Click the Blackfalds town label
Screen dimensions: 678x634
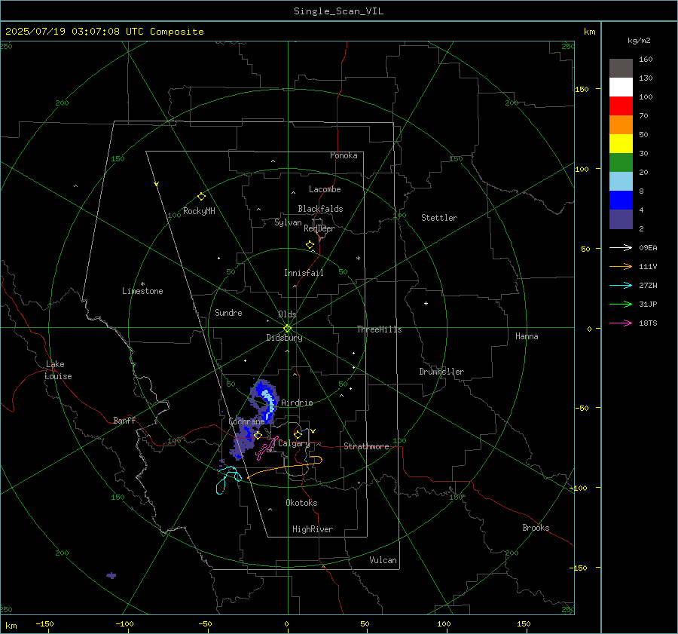pos(320,209)
